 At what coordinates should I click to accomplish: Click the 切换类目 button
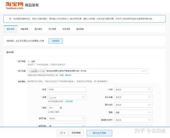point(56,41)
